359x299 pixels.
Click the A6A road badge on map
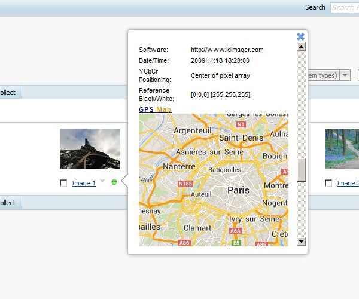coord(235,231)
